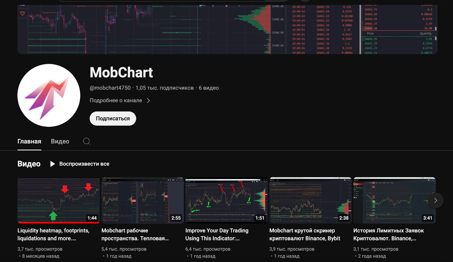Click the play triangle beside Воспроизвести все

pyautogui.click(x=52, y=164)
